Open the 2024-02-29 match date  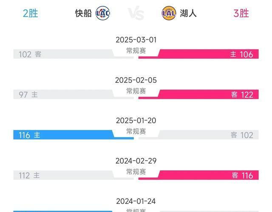[136, 161]
